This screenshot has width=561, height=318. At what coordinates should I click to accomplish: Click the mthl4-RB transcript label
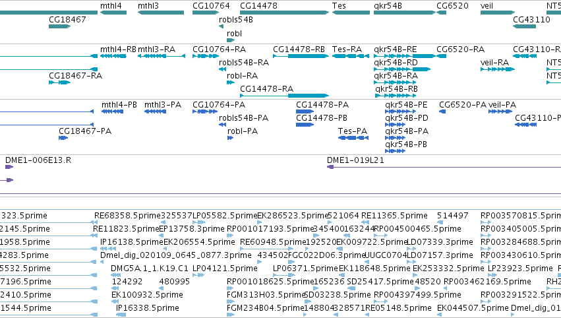[x=118, y=49]
